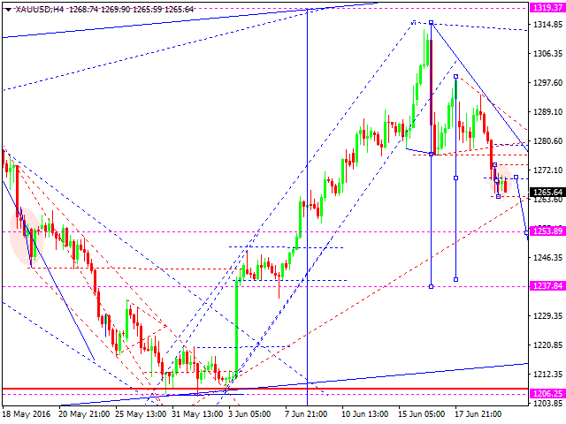This screenshot has width=566, height=424.
Task: Click the 18 May 2016 date label
Action: click(x=27, y=414)
